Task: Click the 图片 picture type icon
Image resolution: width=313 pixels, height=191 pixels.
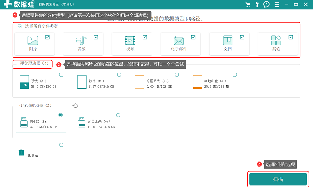Action: (33, 41)
